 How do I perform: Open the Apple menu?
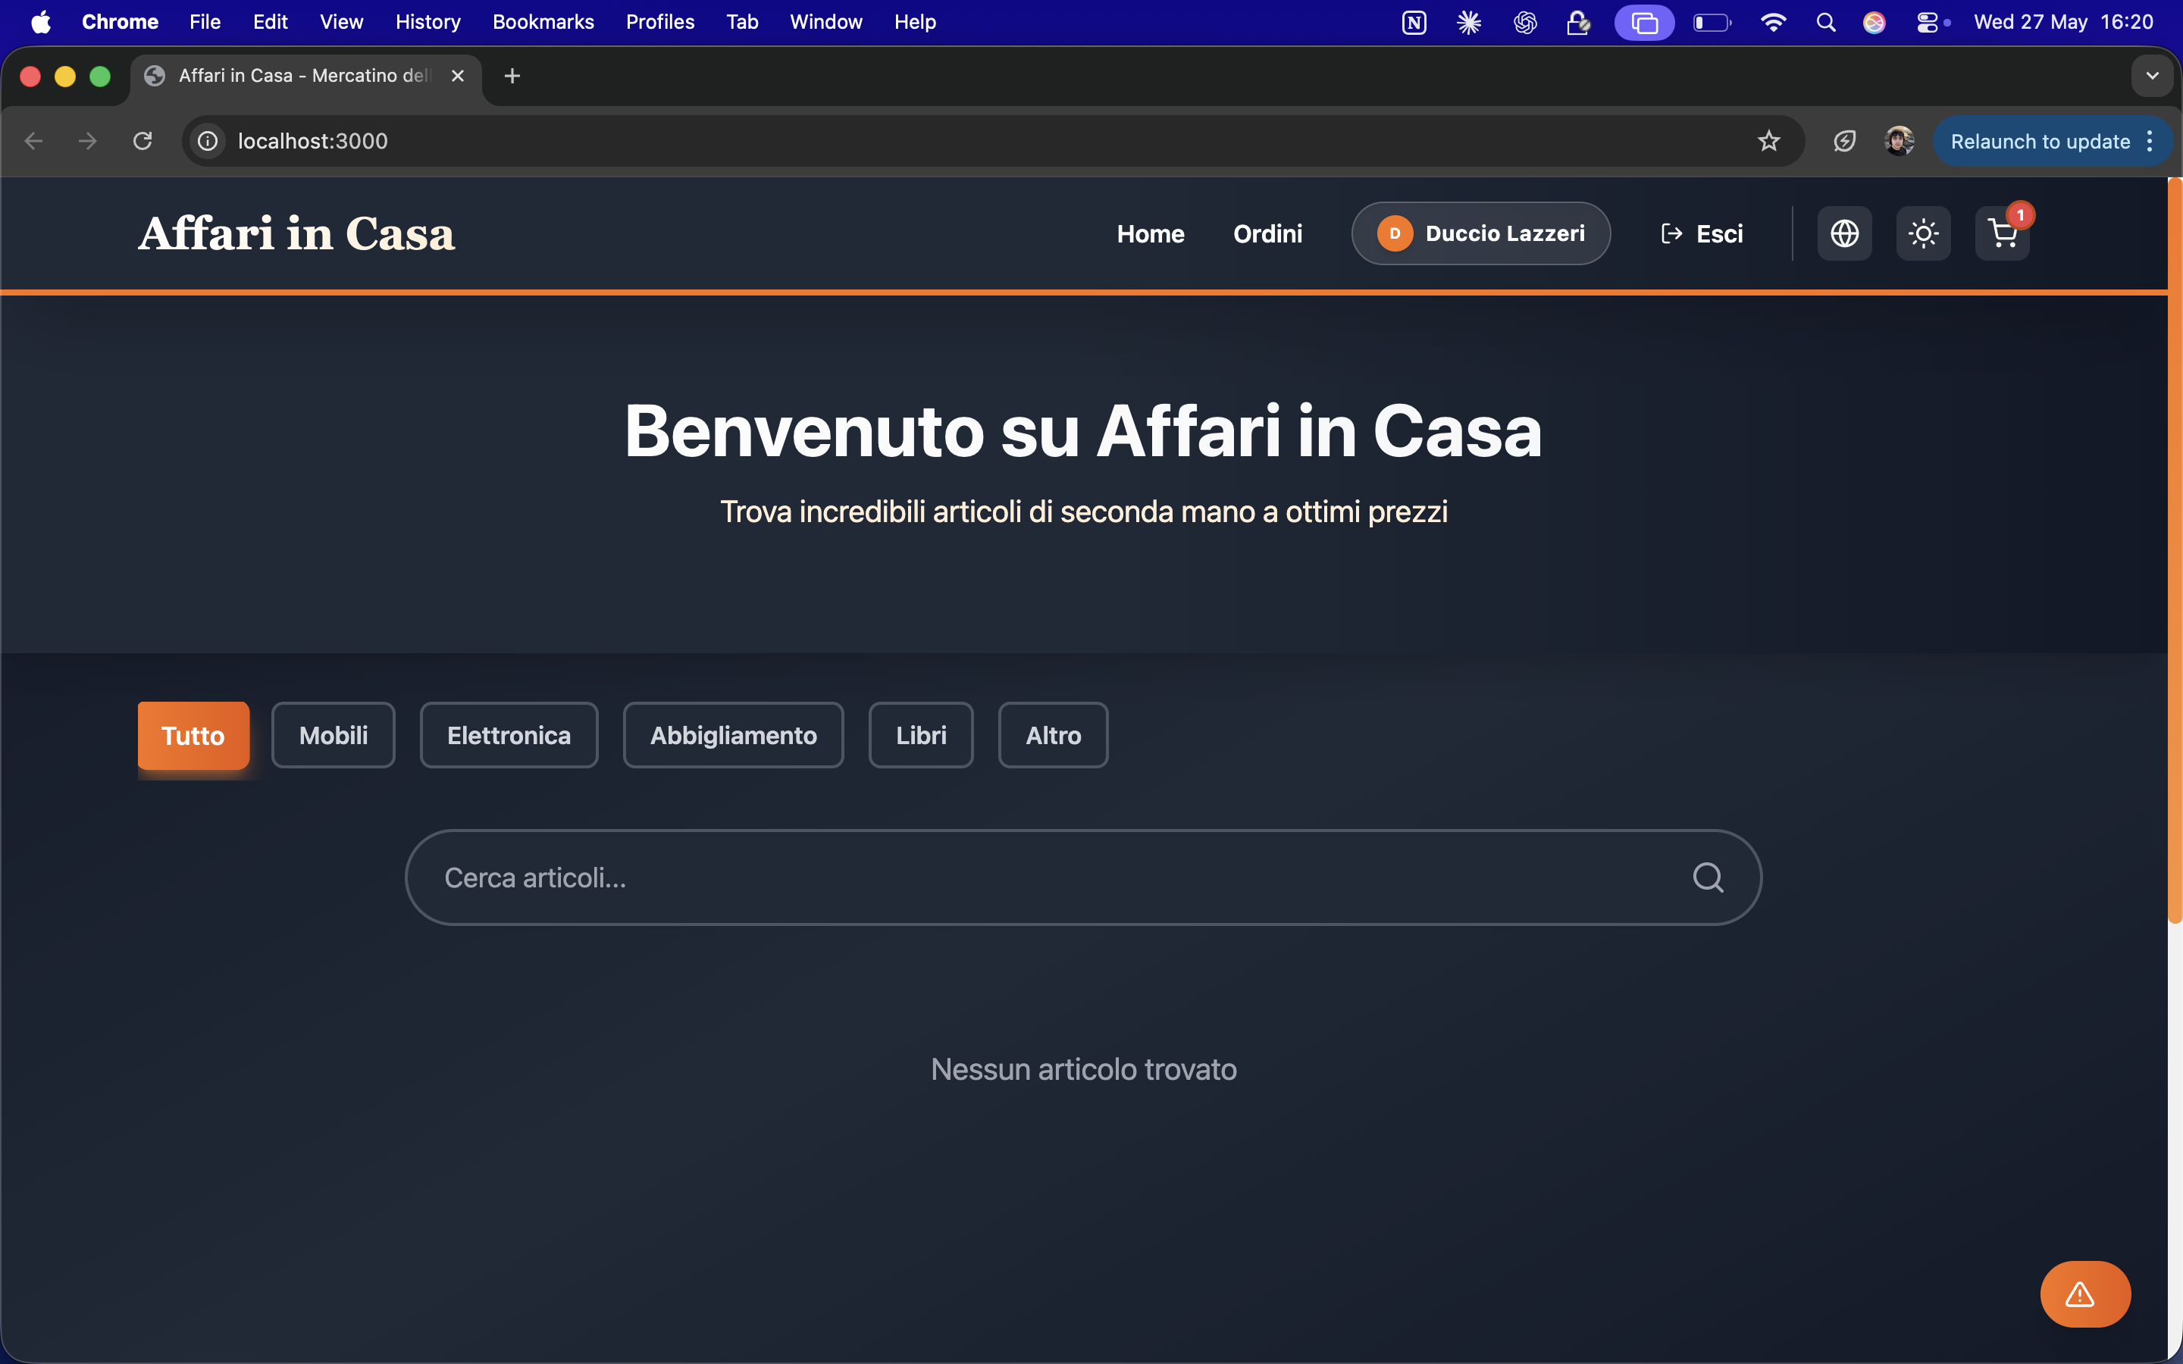tap(41, 22)
